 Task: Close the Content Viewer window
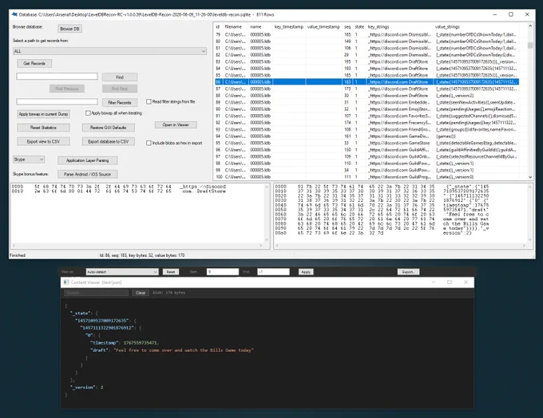(x=466, y=282)
